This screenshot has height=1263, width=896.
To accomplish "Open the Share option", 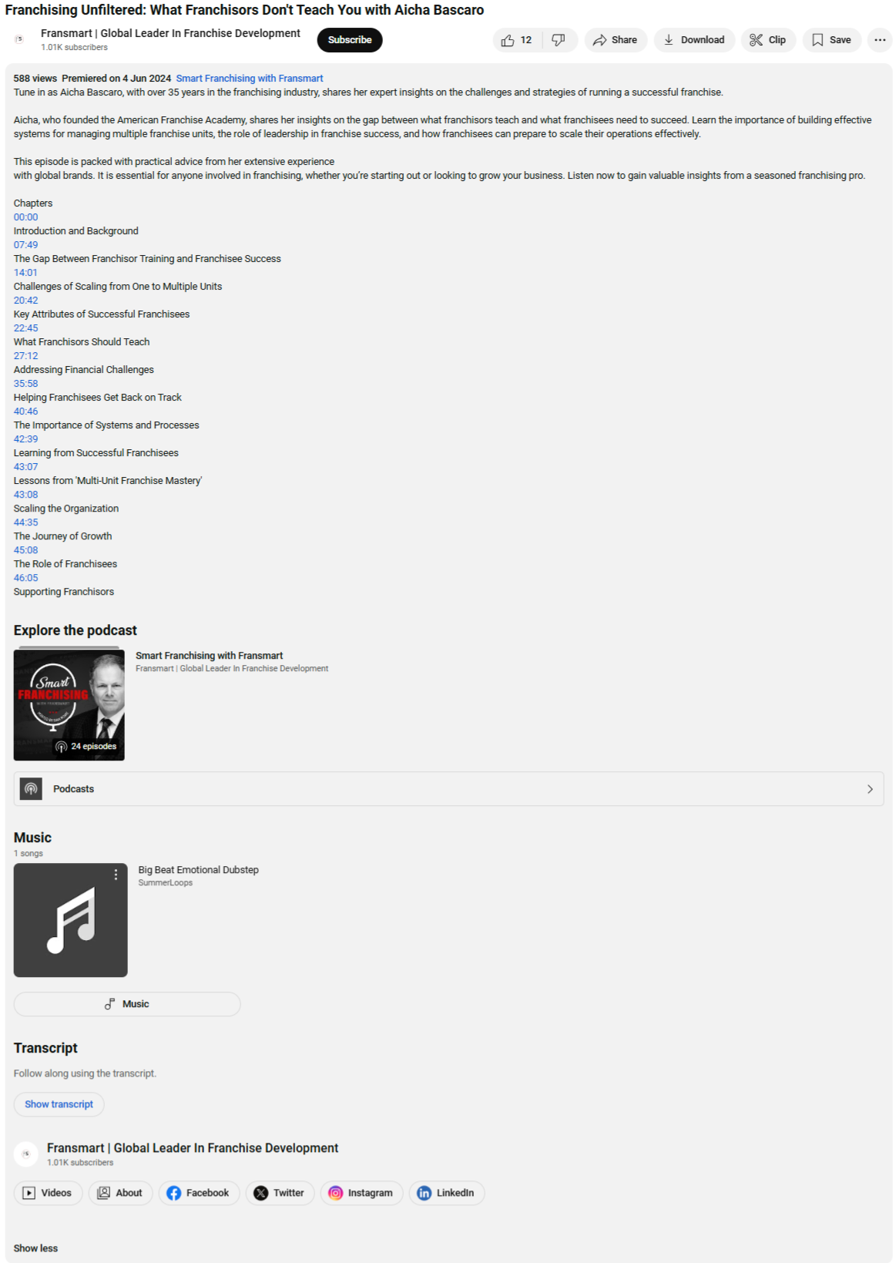I will (x=615, y=40).
